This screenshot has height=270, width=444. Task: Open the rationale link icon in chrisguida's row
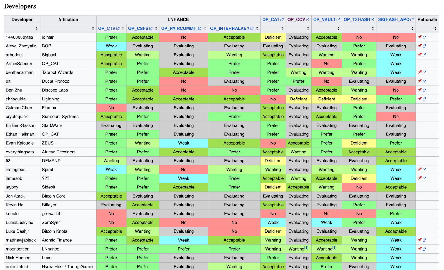[424, 99]
